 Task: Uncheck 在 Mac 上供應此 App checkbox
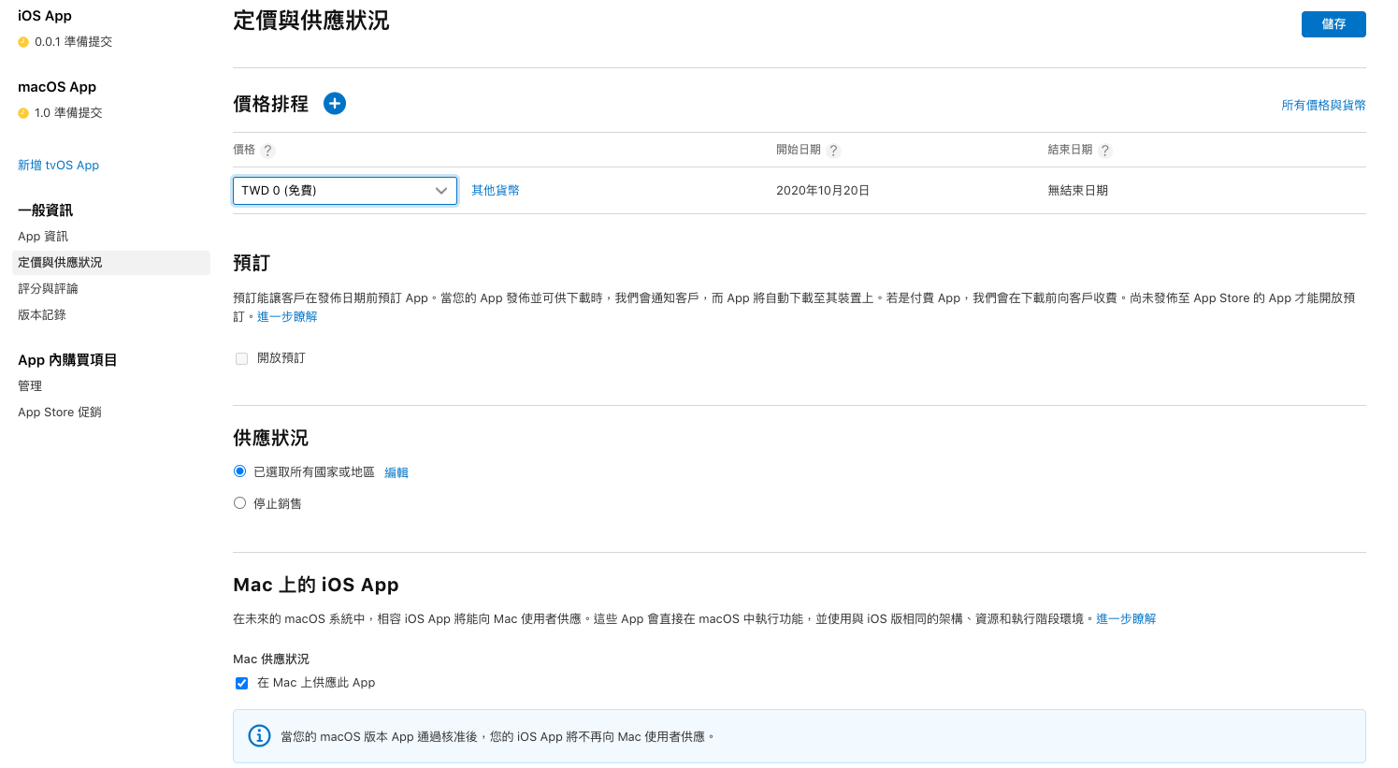[x=242, y=683]
